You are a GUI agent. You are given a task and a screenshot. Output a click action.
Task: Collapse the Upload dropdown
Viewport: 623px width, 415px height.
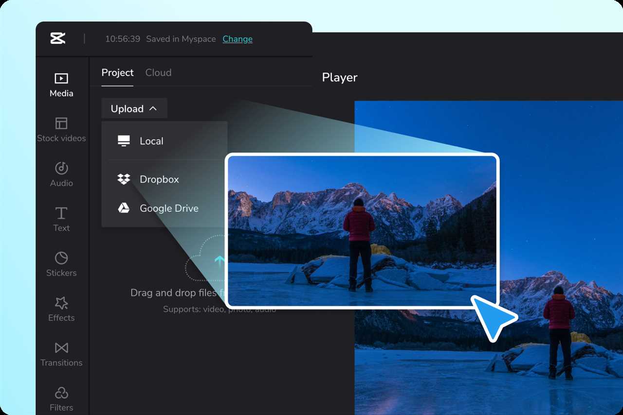click(x=134, y=109)
